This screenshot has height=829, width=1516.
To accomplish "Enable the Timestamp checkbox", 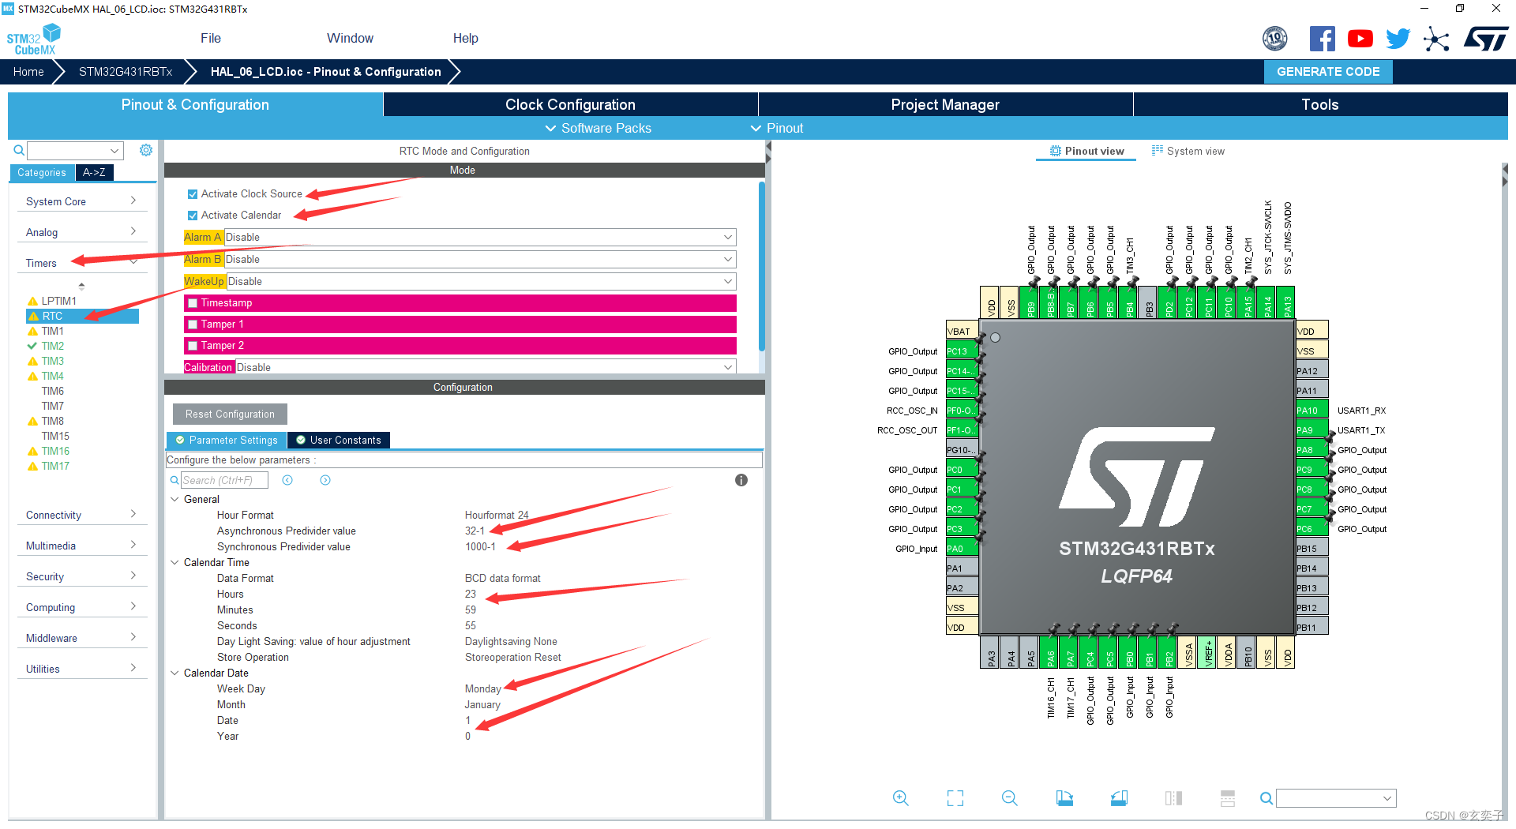I will click(193, 303).
